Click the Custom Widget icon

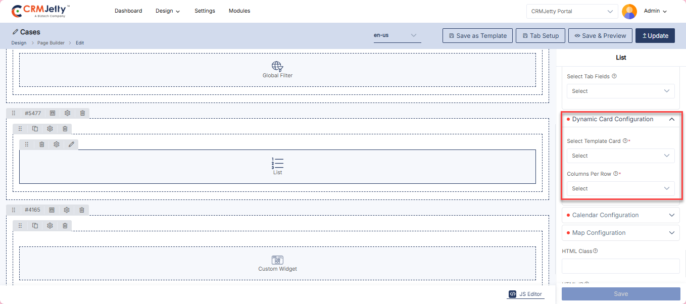tap(277, 260)
